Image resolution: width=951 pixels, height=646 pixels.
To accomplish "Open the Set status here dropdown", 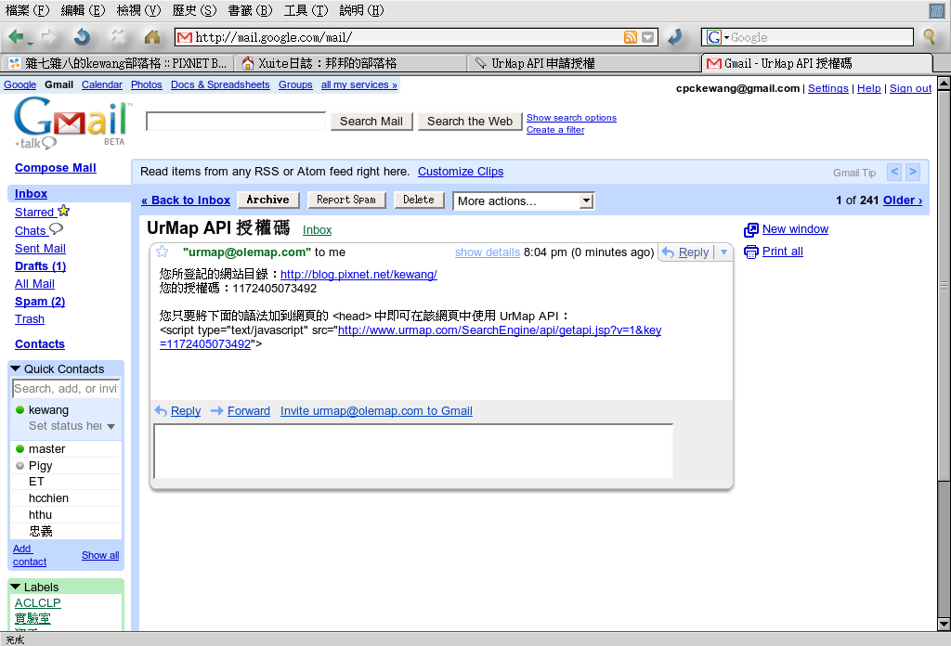I will point(111,427).
